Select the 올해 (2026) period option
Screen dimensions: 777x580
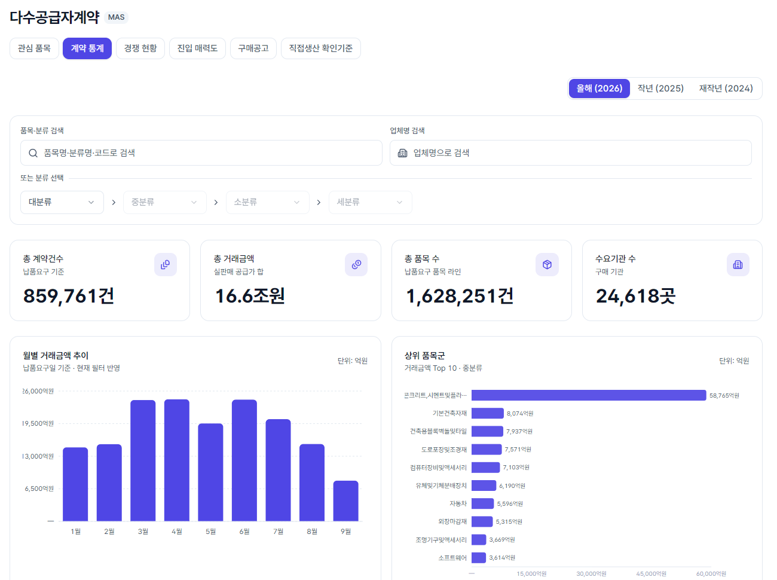599,88
